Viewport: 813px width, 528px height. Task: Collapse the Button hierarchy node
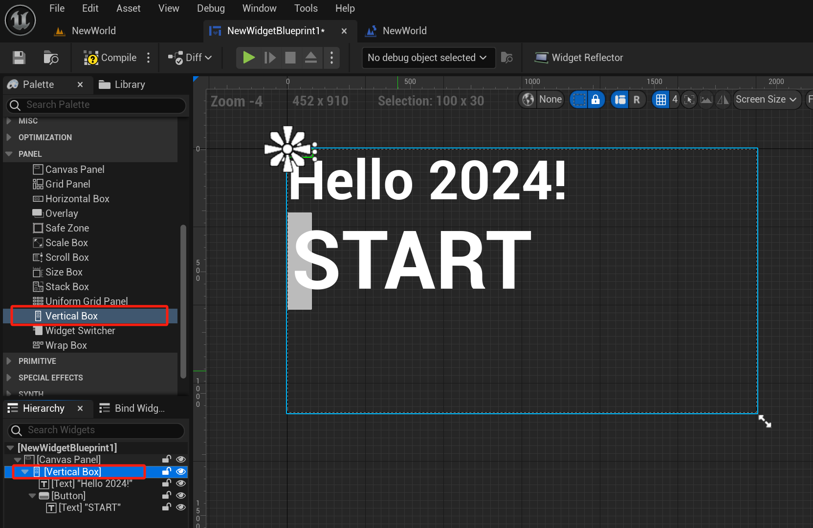32,496
